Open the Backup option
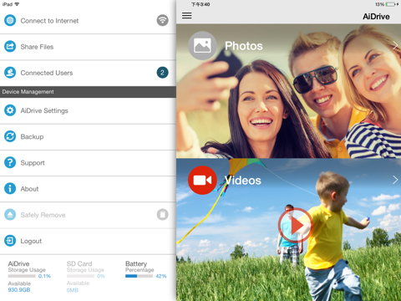Image resolution: width=401 pixels, height=301 pixels. 88,137
